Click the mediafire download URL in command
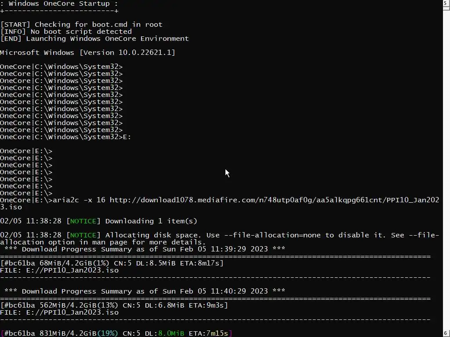This screenshot has height=337, width=450. pos(274,200)
